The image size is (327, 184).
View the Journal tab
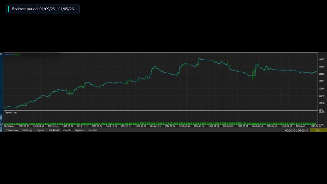point(93,130)
